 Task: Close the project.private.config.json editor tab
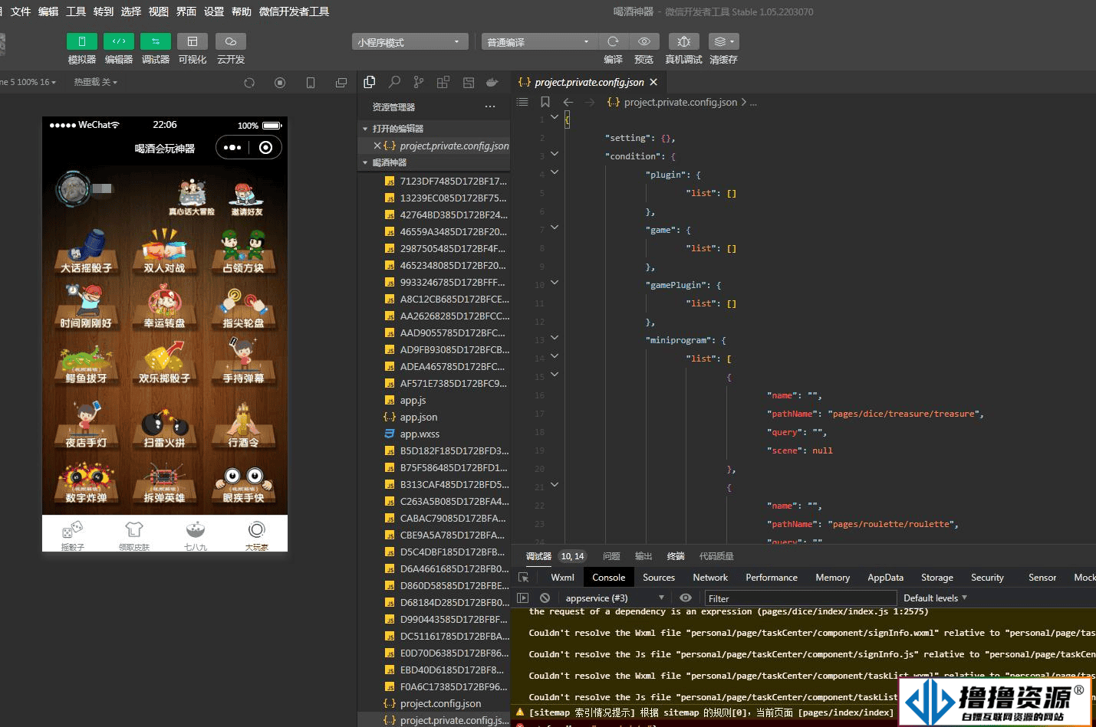[653, 82]
